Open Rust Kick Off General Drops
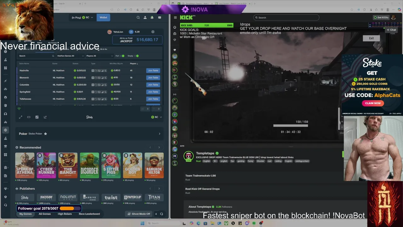 (202, 189)
